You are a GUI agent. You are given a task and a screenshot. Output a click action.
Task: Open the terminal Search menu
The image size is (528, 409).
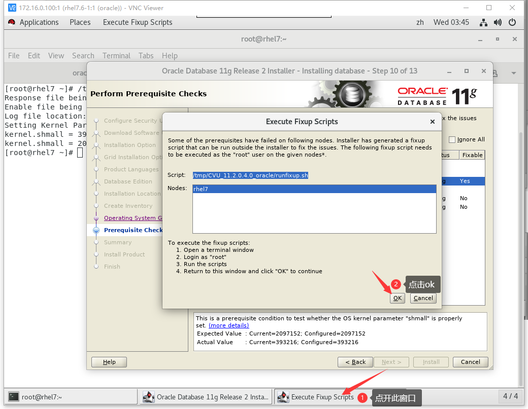[83, 55]
